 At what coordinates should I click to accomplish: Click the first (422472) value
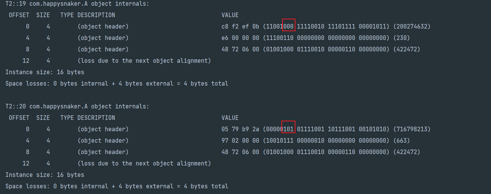coord(406,49)
